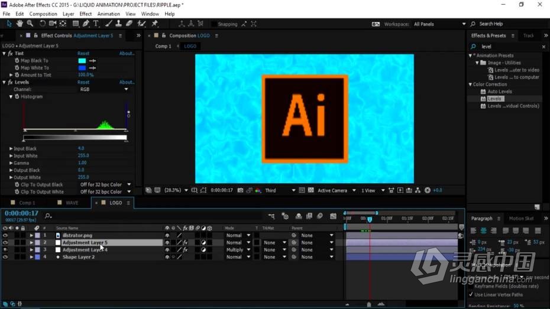
Task: Select the Selection arrow tool
Action: pos(9,24)
